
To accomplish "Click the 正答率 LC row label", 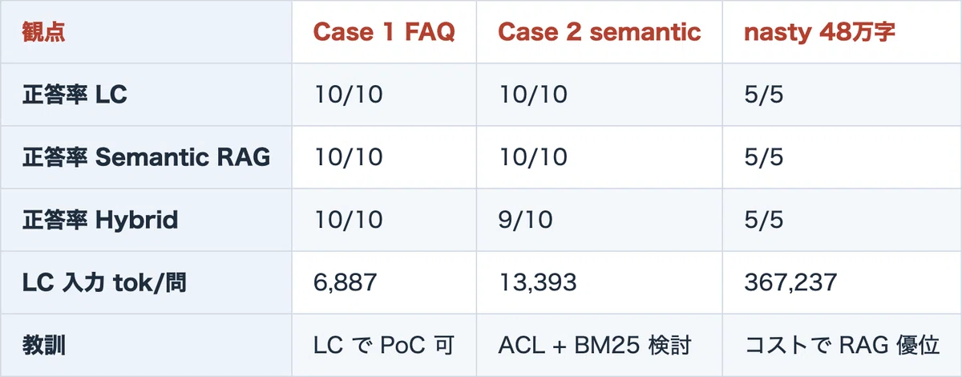I will point(75,95).
